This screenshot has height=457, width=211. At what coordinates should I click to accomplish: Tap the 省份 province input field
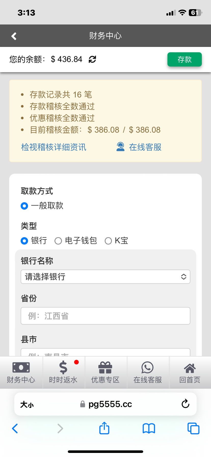(x=106, y=316)
